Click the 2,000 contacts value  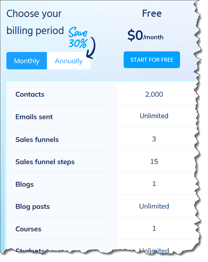click(154, 95)
